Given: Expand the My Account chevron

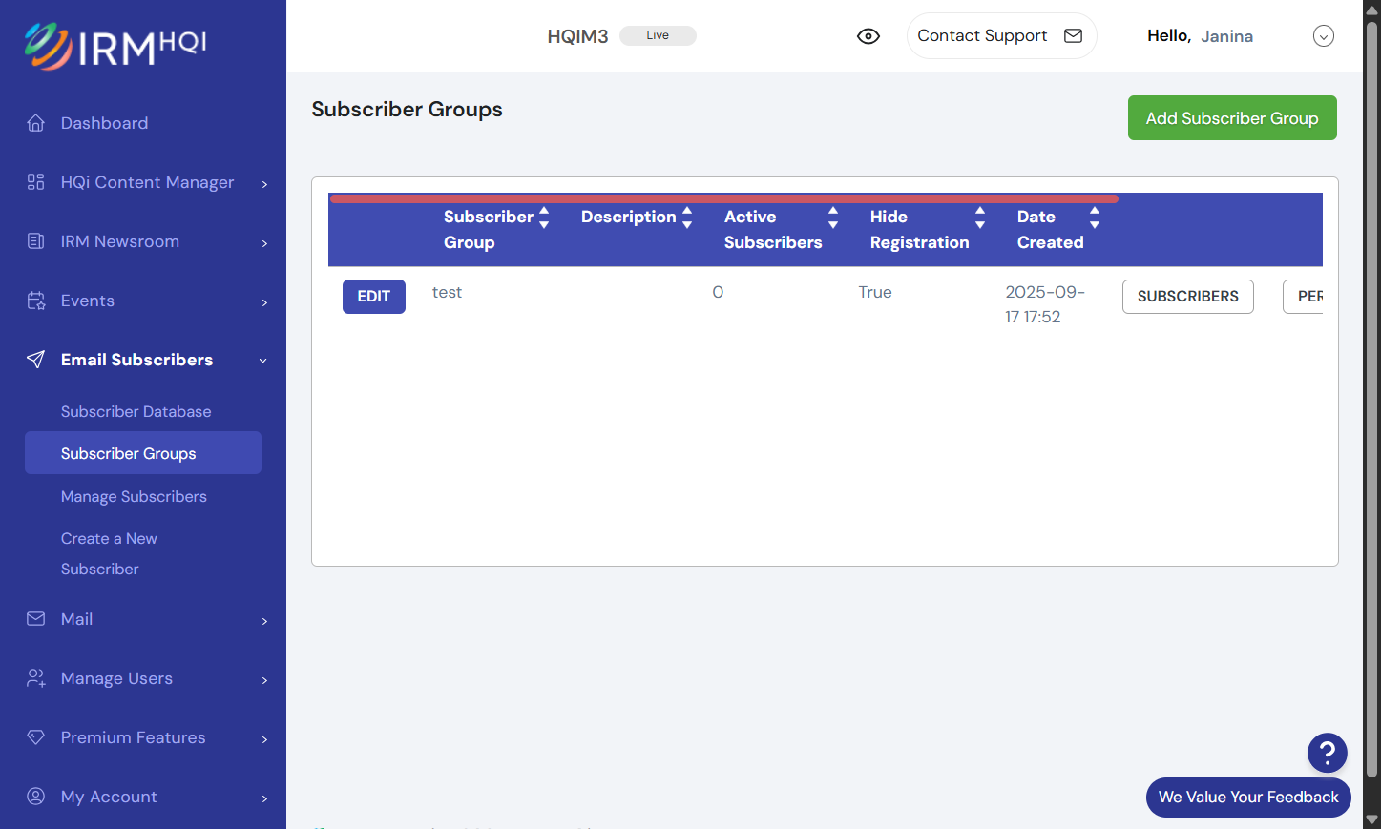Looking at the screenshot, I should (x=264, y=798).
